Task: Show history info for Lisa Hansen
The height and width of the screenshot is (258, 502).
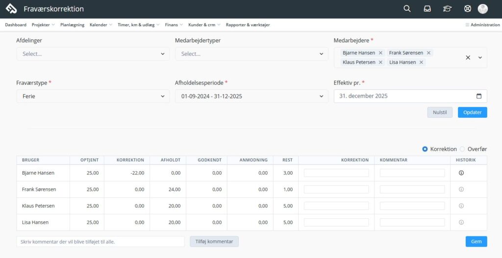Action: pyautogui.click(x=461, y=222)
